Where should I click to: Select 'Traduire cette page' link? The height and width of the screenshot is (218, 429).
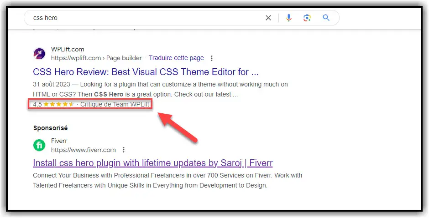point(176,58)
